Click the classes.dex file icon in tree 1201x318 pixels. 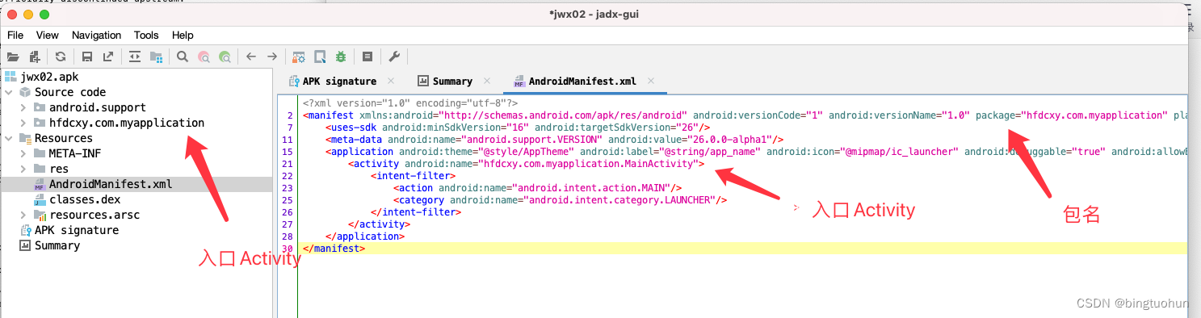pyautogui.click(x=40, y=199)
